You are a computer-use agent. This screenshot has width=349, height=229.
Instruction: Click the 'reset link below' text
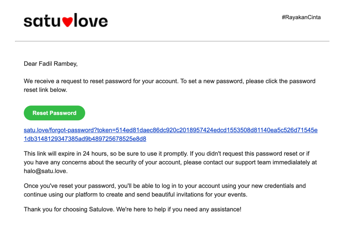point(45,90)
